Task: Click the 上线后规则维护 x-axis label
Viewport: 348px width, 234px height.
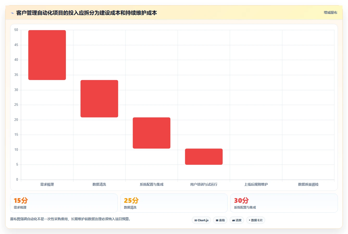Action: 256,184
